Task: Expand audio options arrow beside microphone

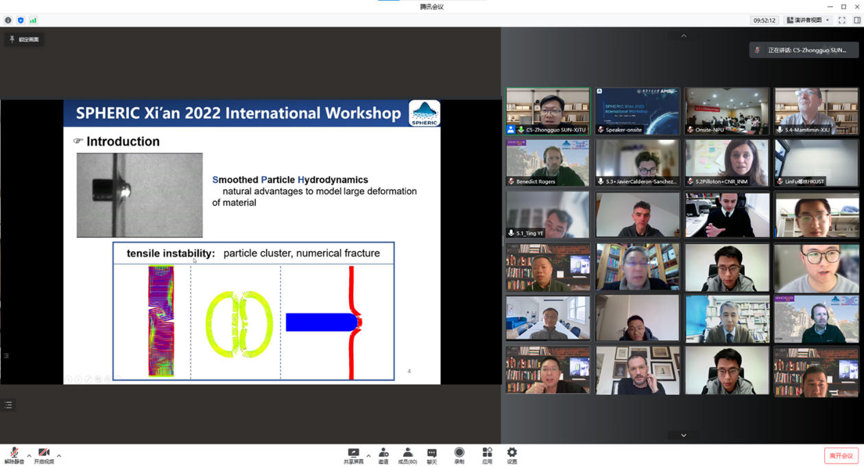Action: tap(29, 455)
